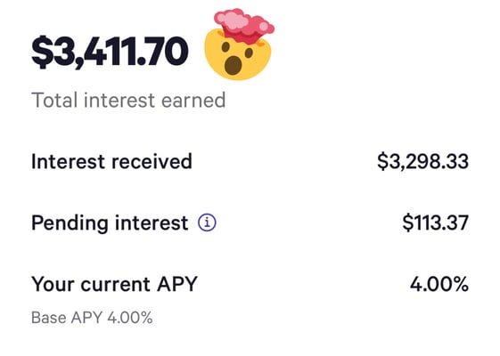Viewport: 500px width, 356px height.
Task: Click the word "earned" under the total
Action: tap(193, 100)
